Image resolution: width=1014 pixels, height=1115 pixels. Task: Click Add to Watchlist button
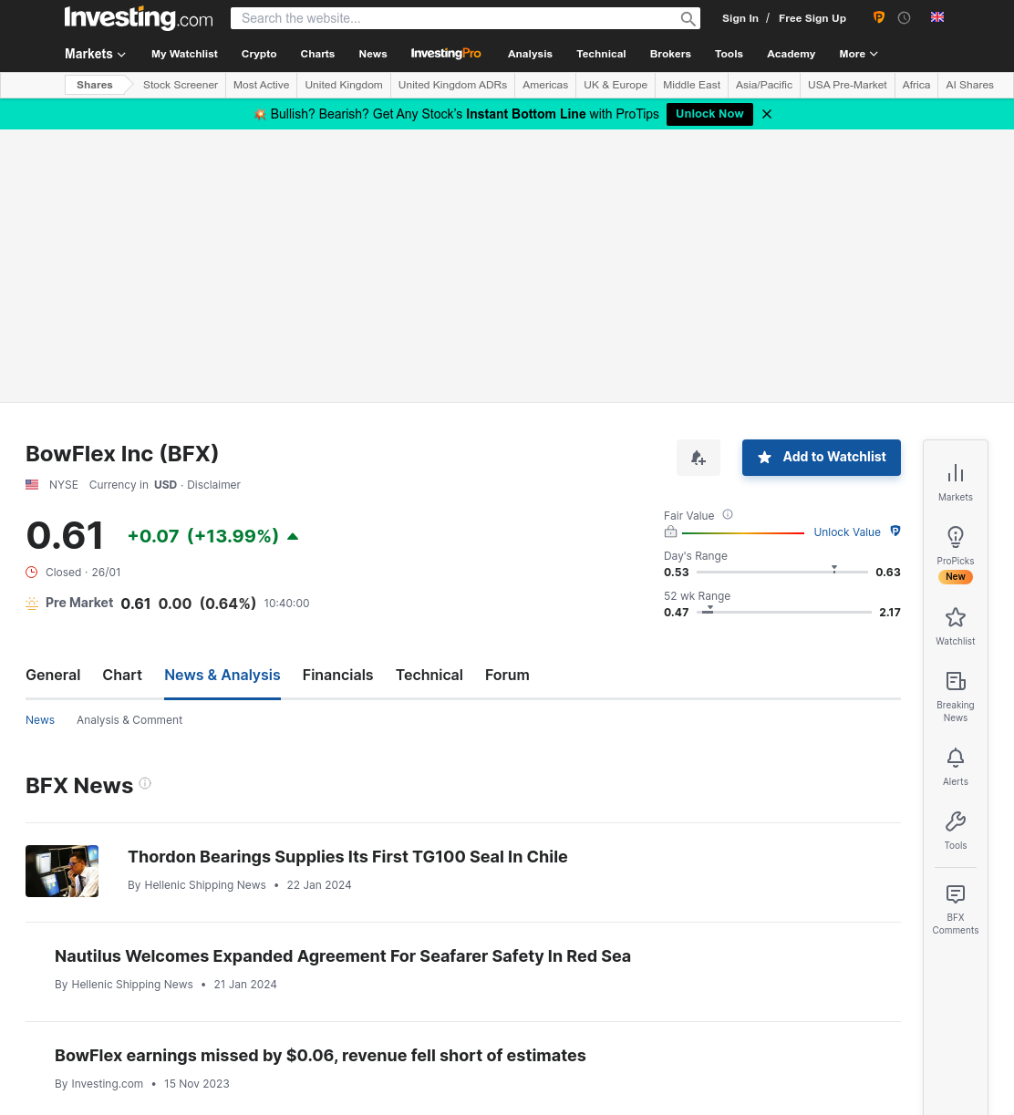822,458
